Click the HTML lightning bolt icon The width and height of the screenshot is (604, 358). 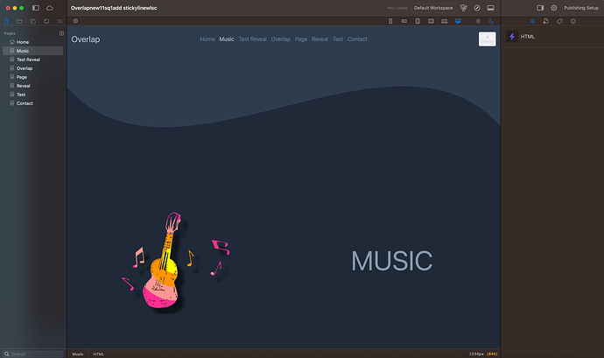point(512,37)
